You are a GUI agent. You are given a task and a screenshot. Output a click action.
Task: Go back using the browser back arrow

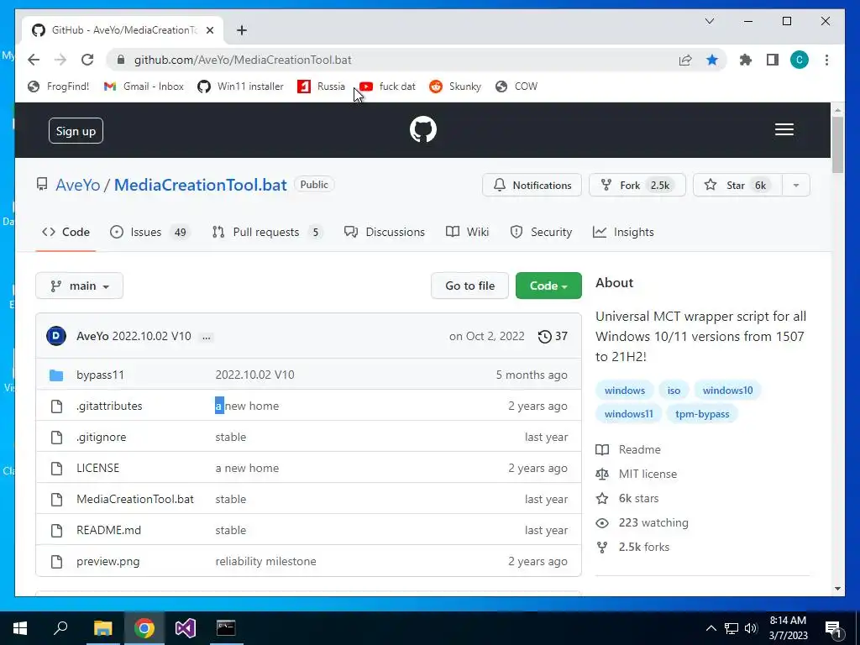[34, 60]
